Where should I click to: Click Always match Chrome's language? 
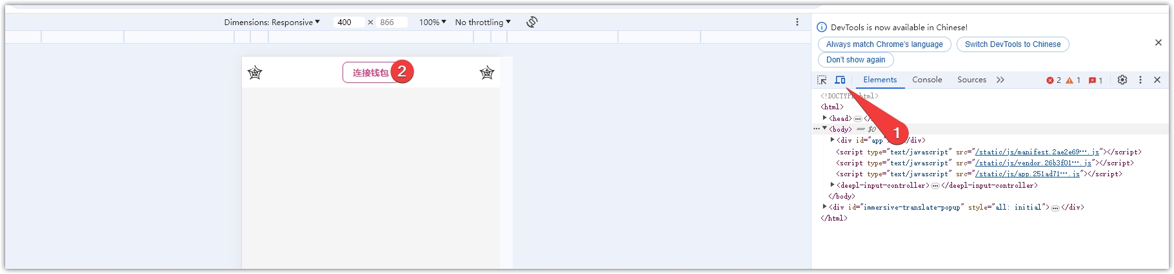click(x=884, y=44)
